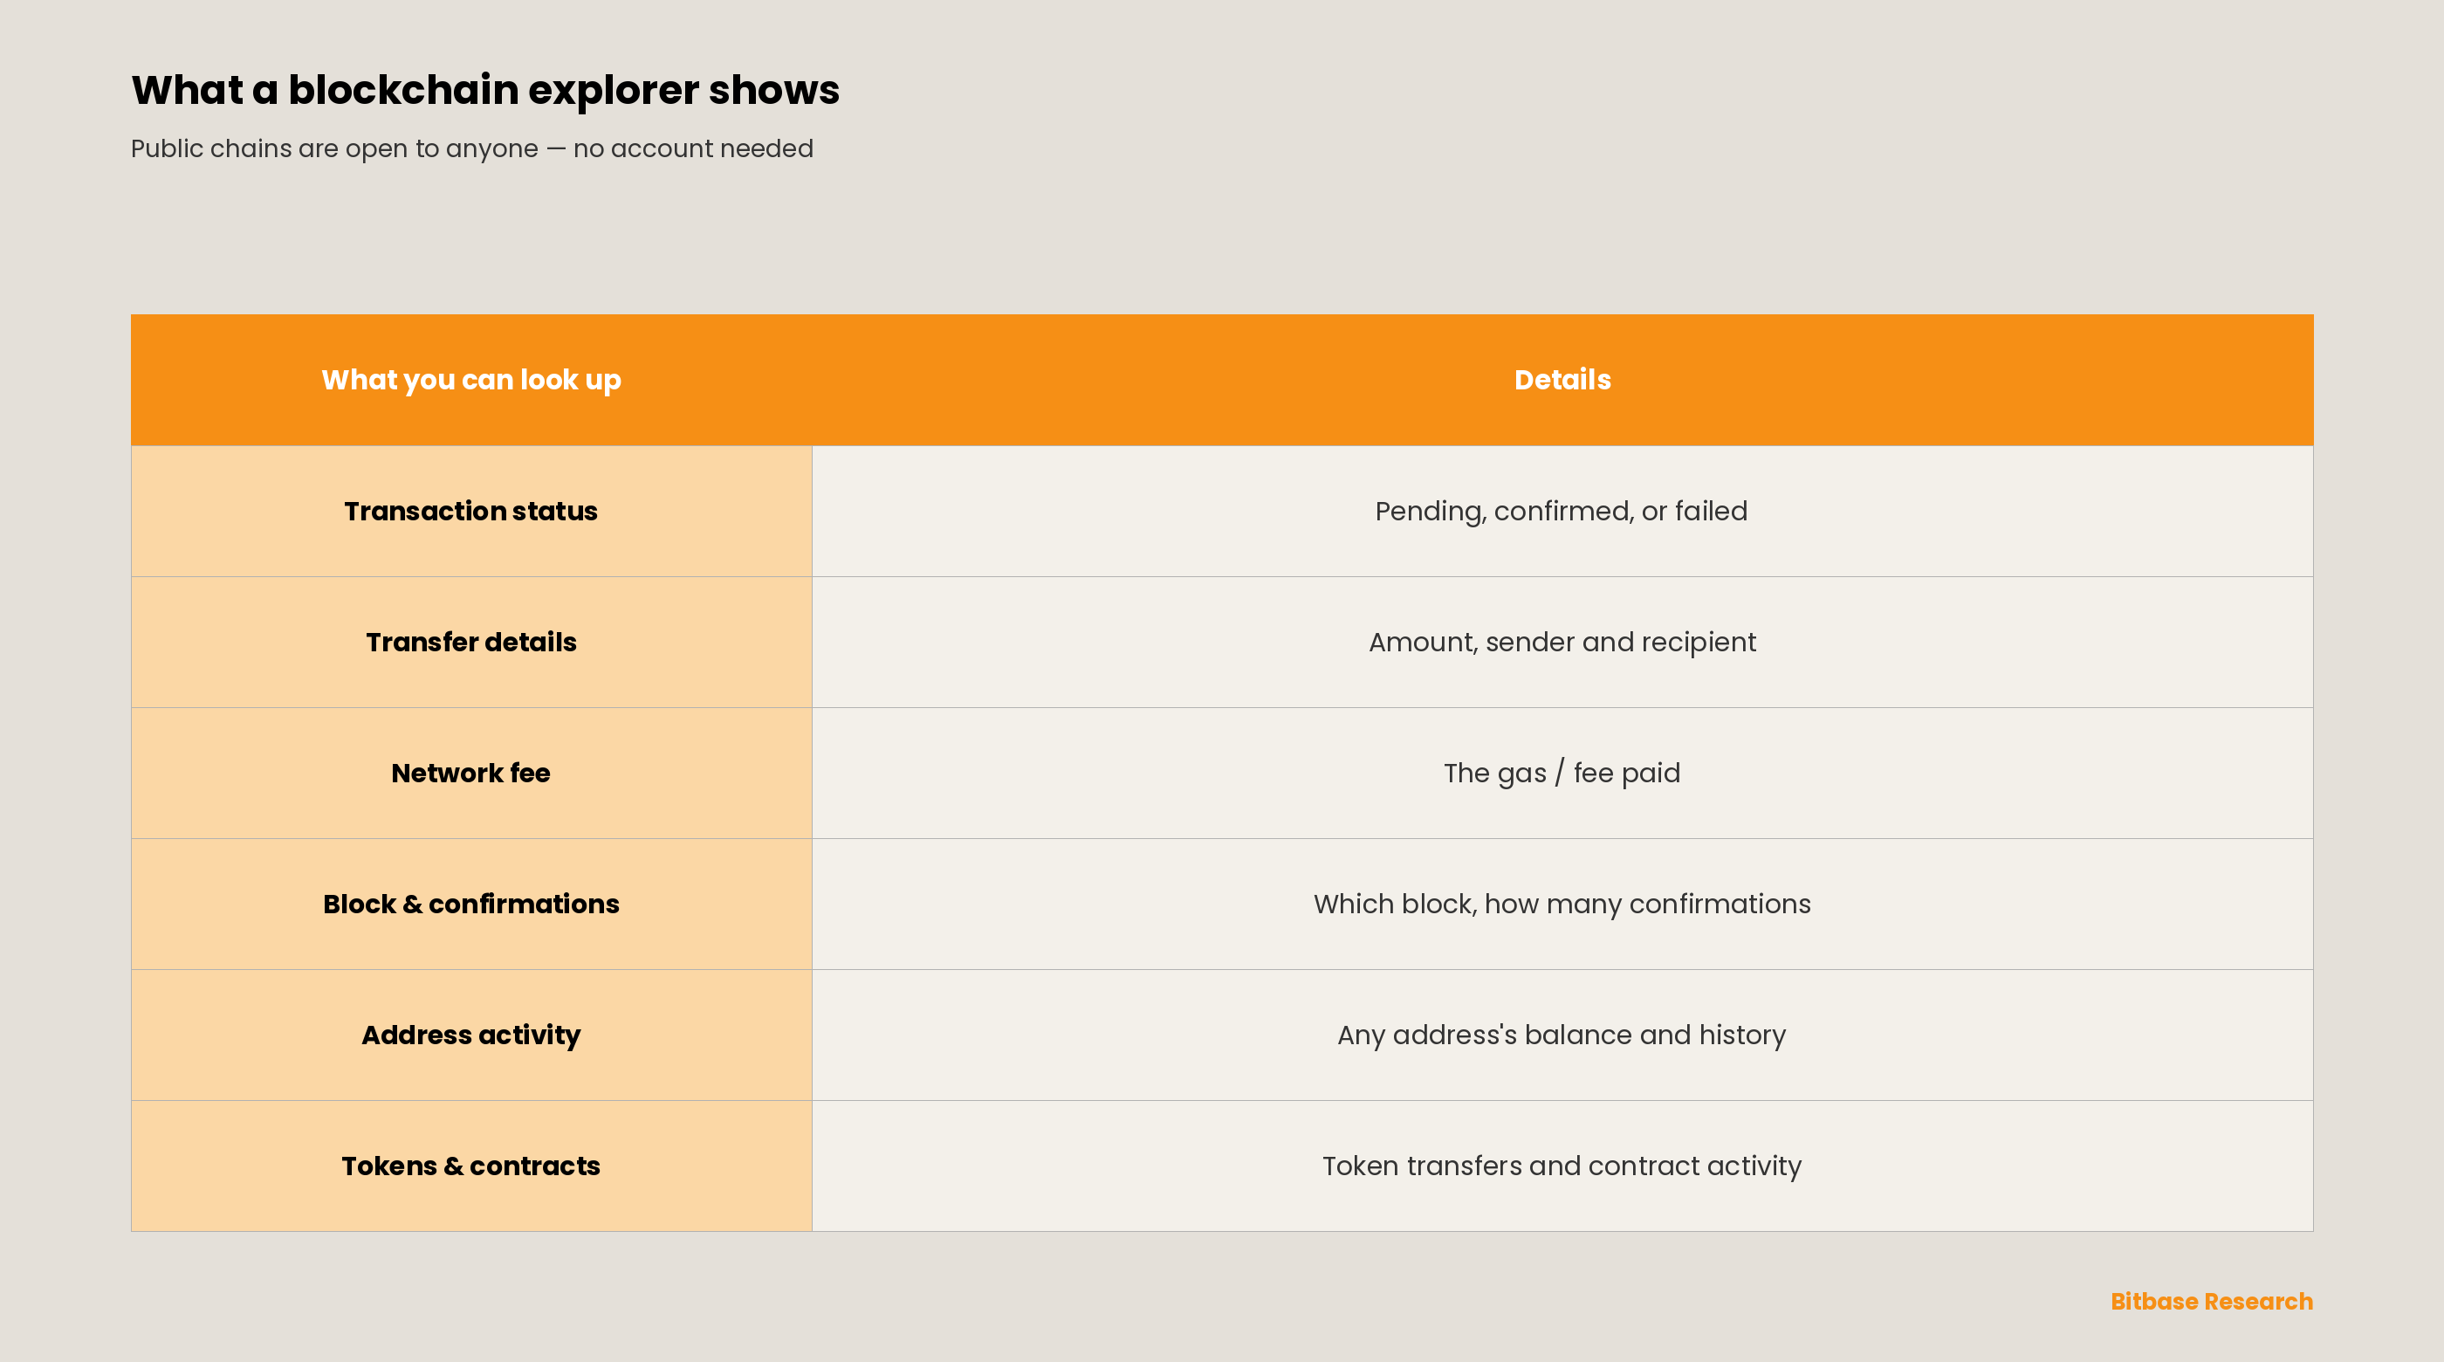Click the 'Details' column header

click(1562, 380)
